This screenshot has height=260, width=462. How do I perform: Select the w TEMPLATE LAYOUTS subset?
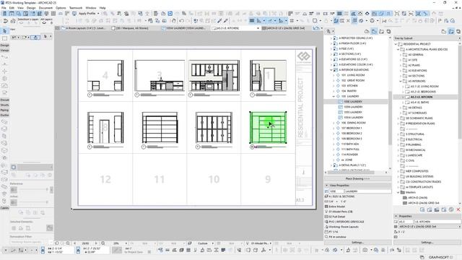pyautogui.click(x=419, y=187)
